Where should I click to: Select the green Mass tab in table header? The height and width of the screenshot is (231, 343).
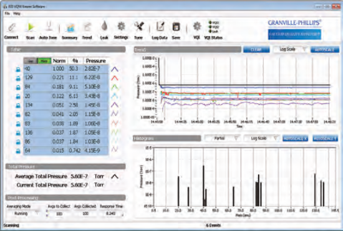click(44, 61)
